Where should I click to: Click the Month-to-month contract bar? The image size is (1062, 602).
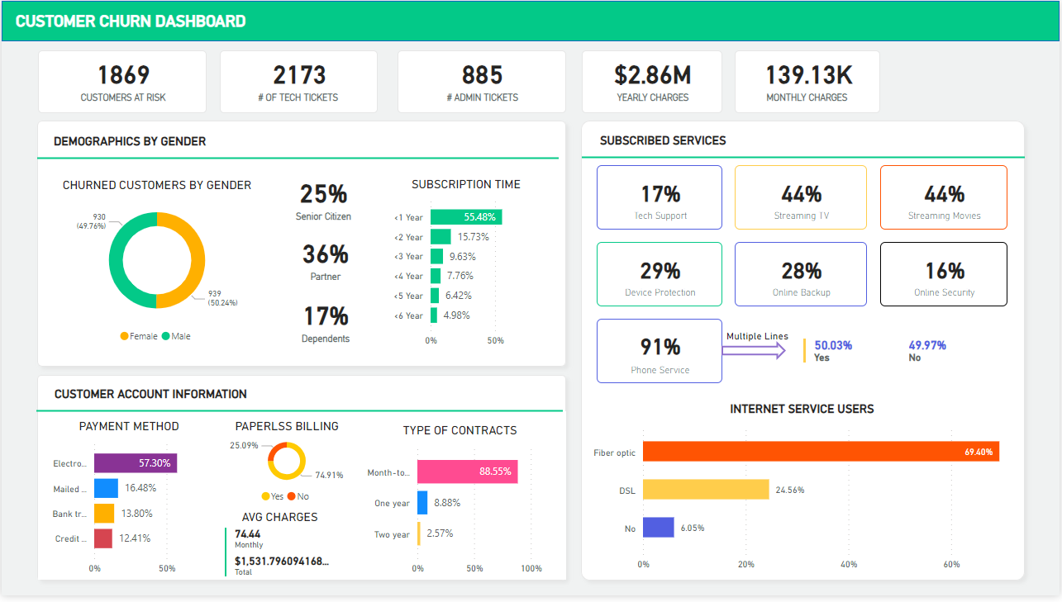467,472
